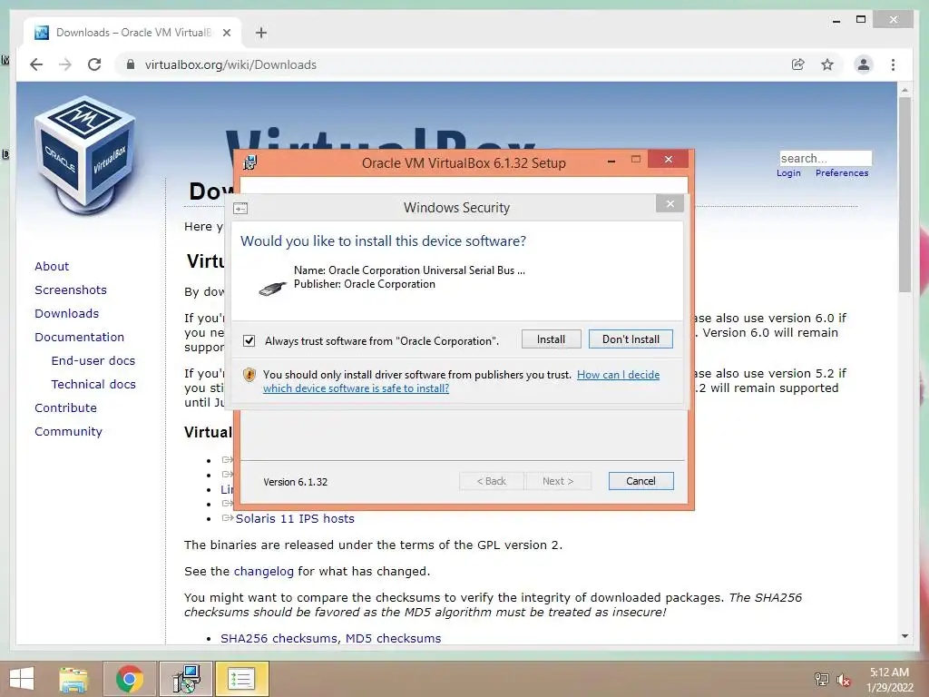This screenshot has height=697, width=929.
Task: Open the changelog link
Action: (264, 572)
